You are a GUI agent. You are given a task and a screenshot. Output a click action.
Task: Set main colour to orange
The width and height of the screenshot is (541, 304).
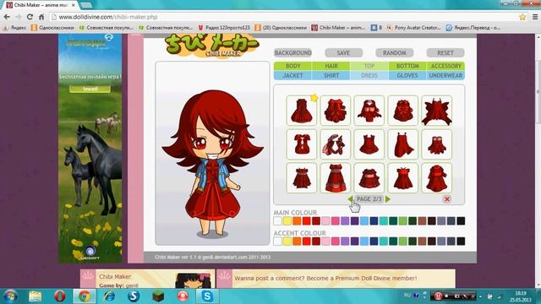(297, 221)
